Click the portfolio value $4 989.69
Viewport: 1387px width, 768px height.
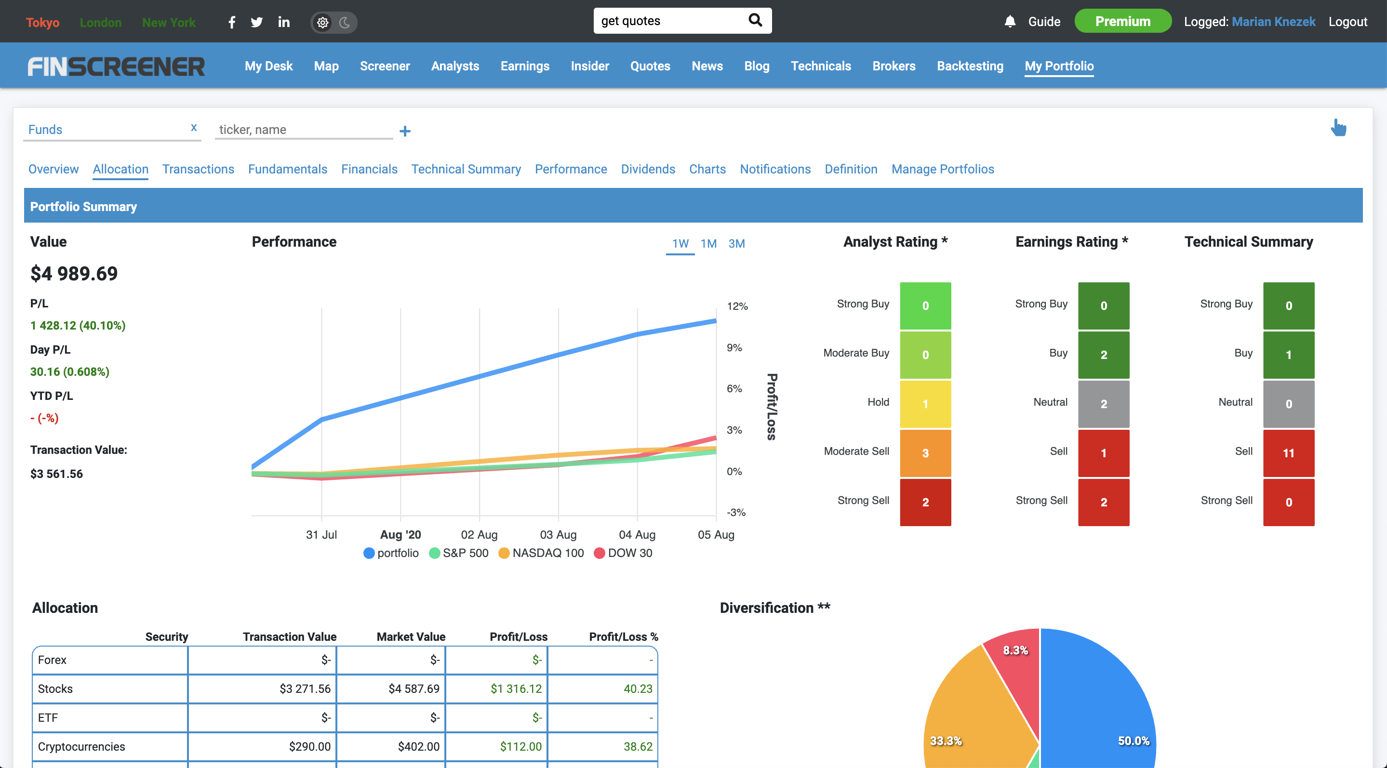[x=74, y=273]
